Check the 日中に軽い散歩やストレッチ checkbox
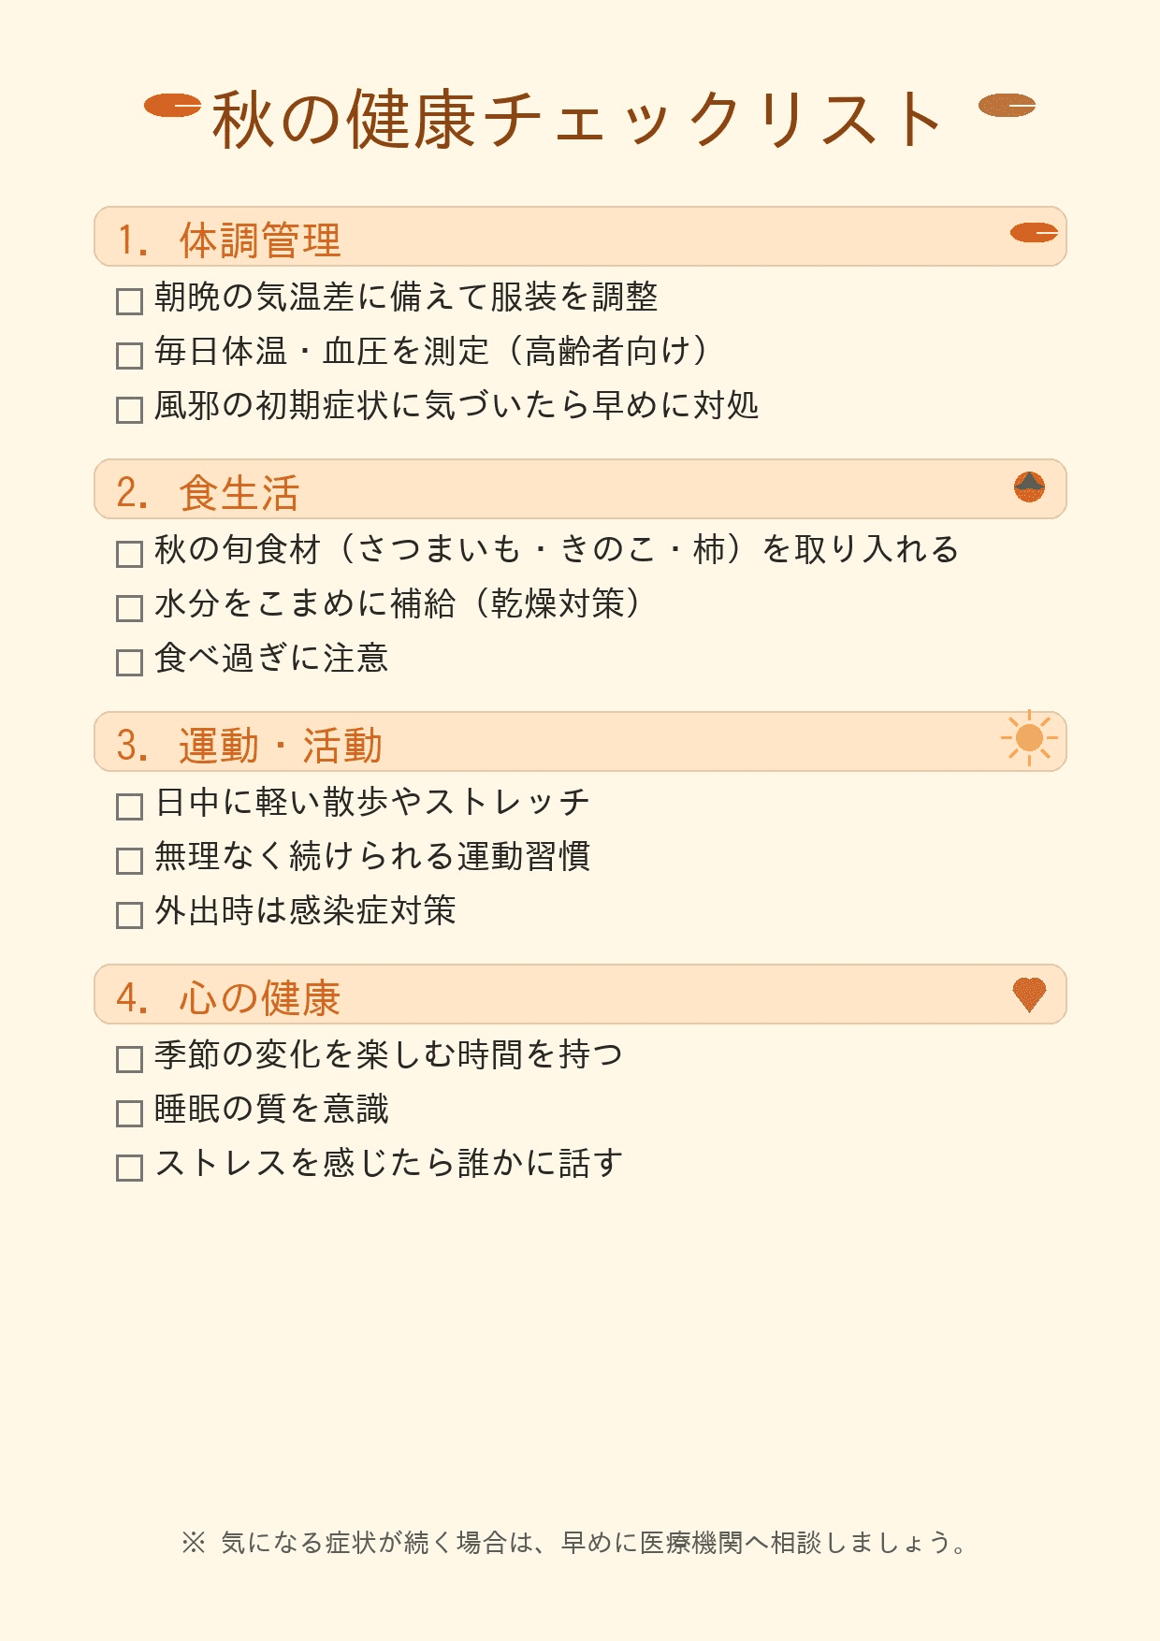The height and width of the screenshot is (1641, 1160). click(x=129, y=806)
